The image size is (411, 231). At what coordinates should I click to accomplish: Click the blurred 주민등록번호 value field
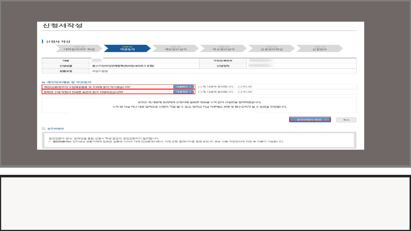261,60
